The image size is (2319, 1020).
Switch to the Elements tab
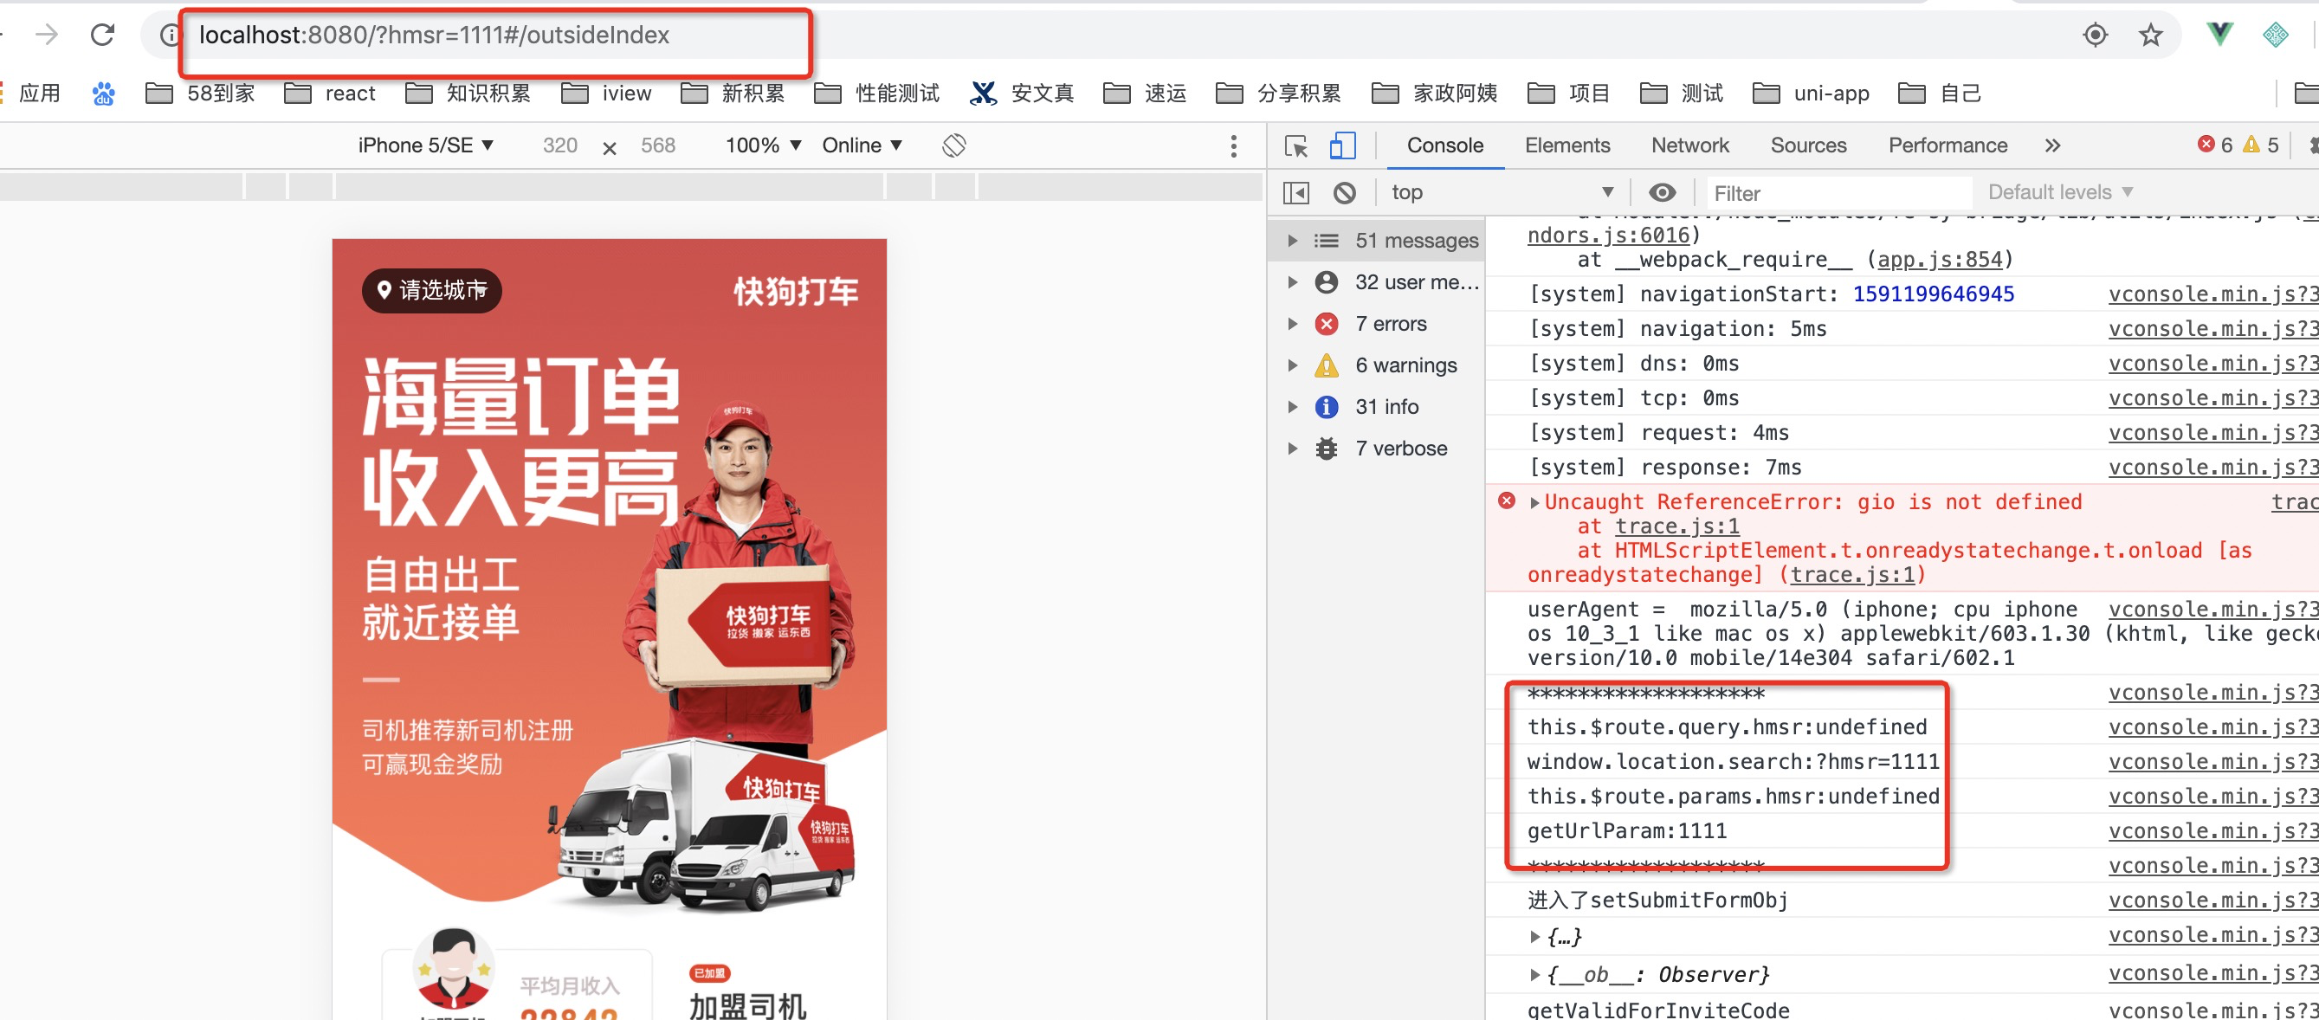click(1566, 145)
